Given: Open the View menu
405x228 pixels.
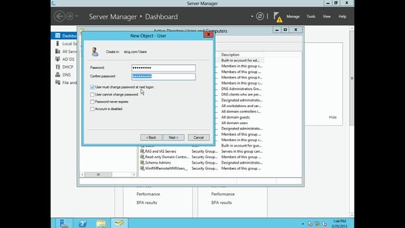Looking at the screenshot, I should pyautogui.click(x=327, y=16).
